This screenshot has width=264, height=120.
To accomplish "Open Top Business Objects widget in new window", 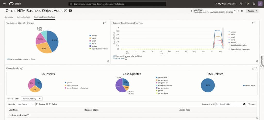I will pyautogui.click(x=104, y=23).
